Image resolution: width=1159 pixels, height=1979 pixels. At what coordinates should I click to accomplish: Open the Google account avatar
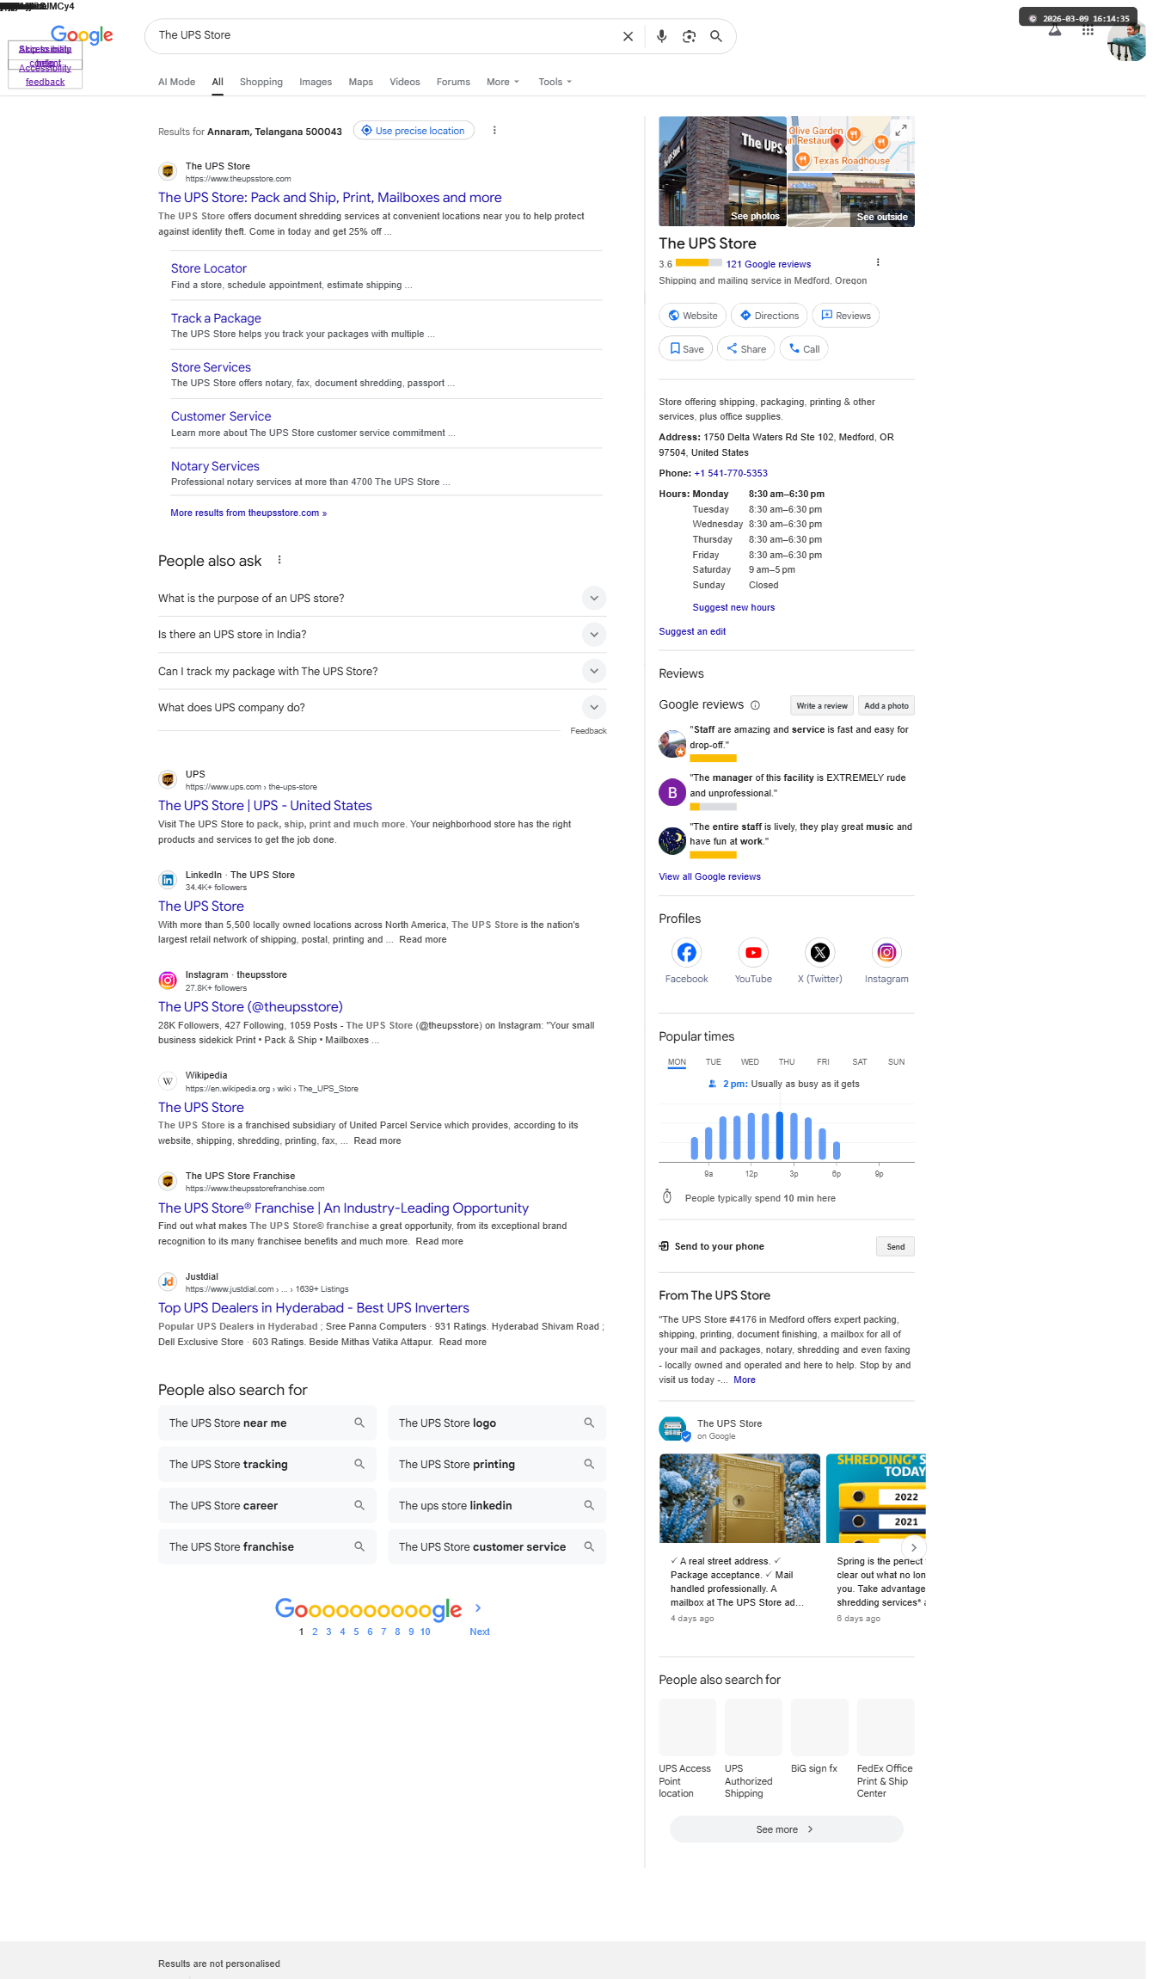1126,41
